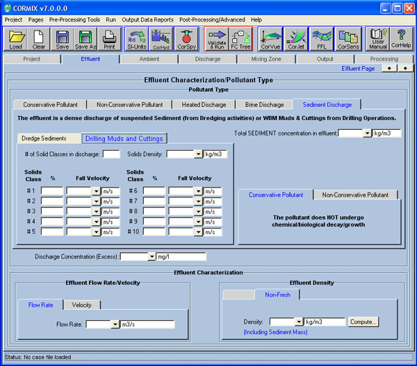Screen dimensions: 417x366
Task: Open the Run menu
Action: point(111,19)
